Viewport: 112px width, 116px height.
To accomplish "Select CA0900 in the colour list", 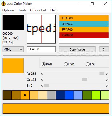I will [x=84, y=35].
